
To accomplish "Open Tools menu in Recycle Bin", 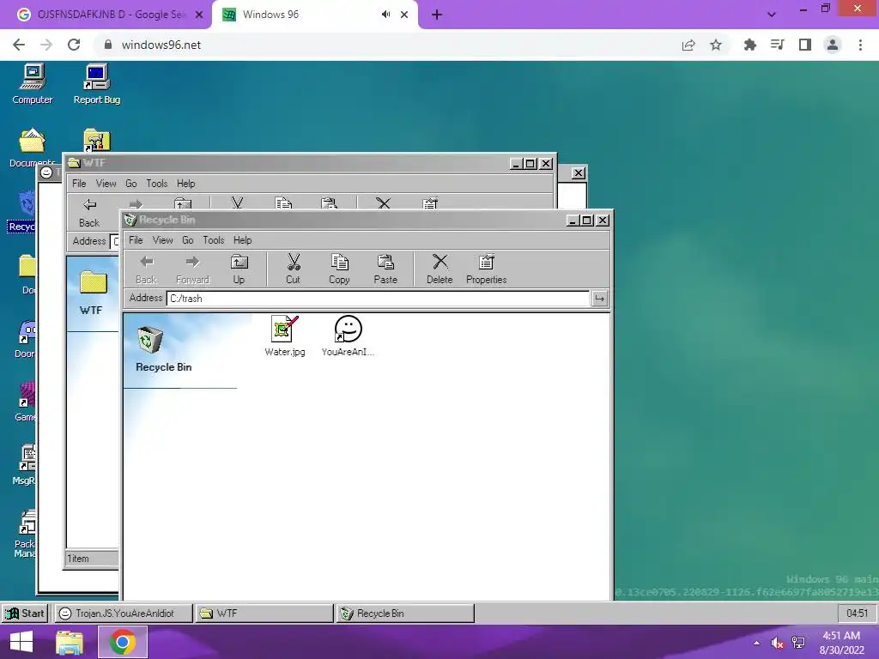I will click(x=214, y=240).
